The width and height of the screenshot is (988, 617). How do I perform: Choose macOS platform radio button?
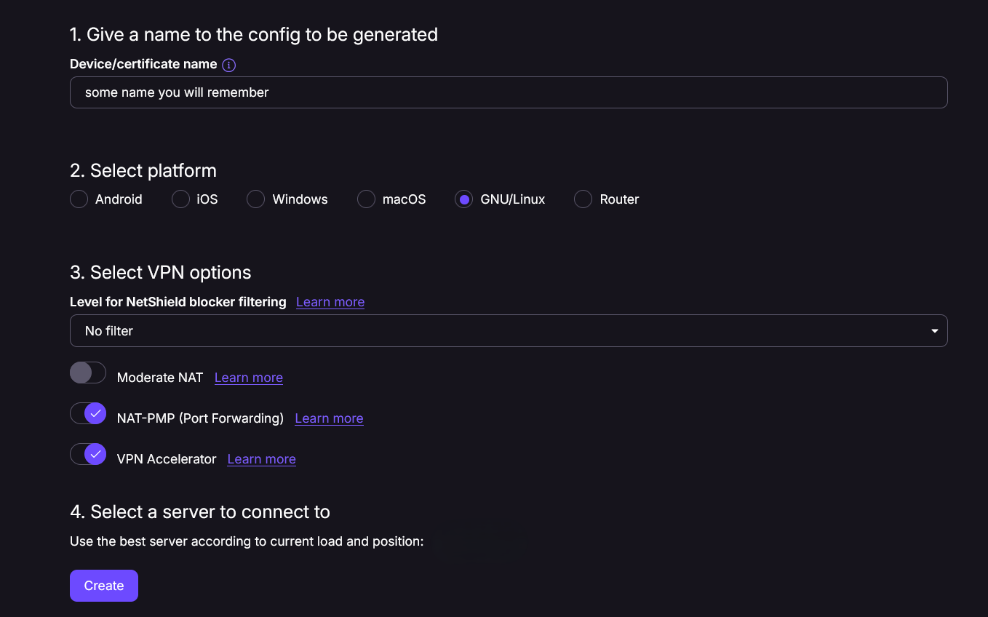pos(366,199)
